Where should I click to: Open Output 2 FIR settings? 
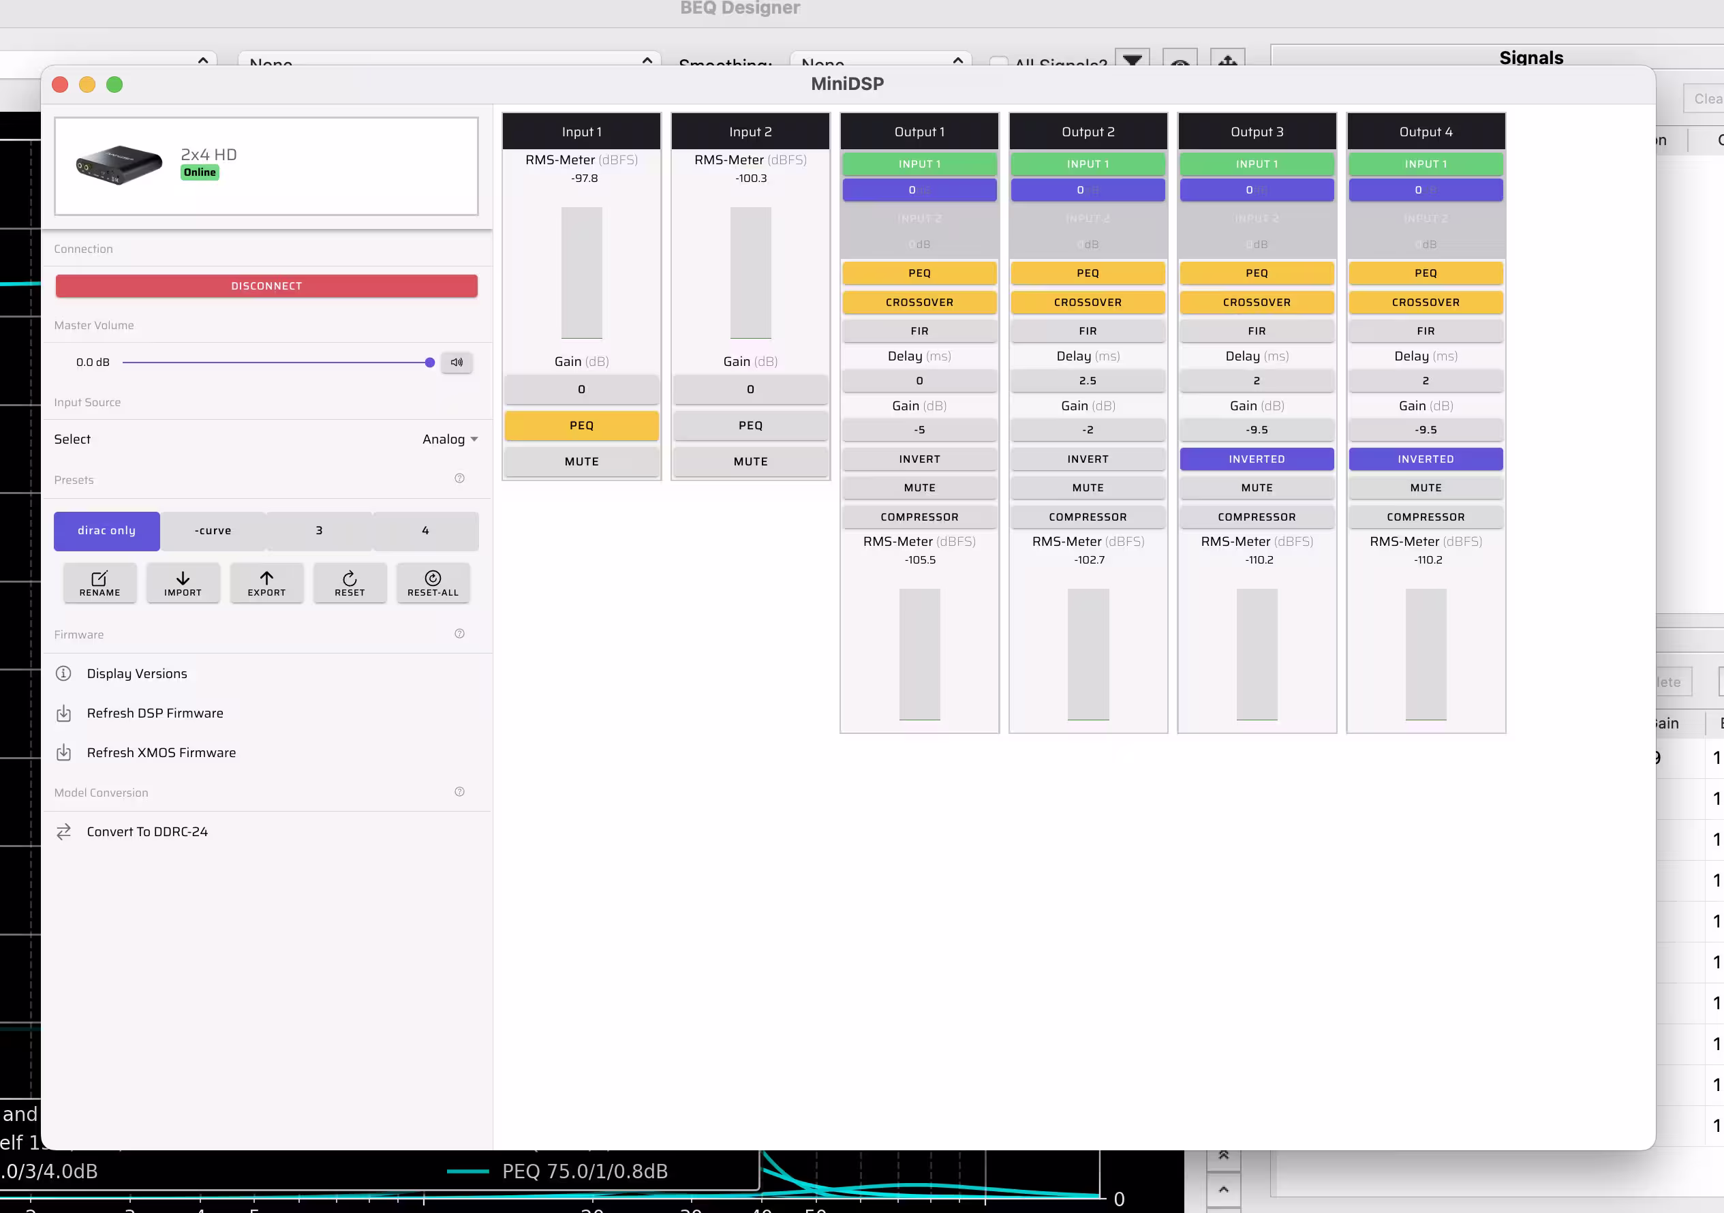coord(1088,331)
